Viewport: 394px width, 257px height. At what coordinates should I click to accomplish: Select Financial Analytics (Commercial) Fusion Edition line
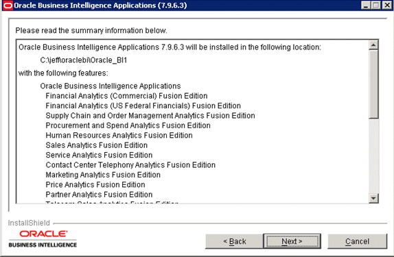[x=126, y=96]
